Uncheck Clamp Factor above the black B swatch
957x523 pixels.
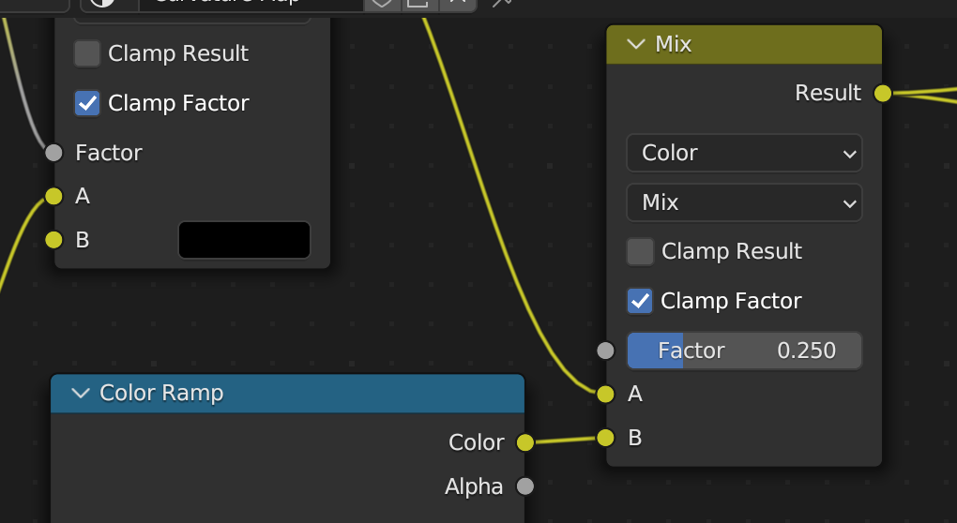tap(87, 103)
